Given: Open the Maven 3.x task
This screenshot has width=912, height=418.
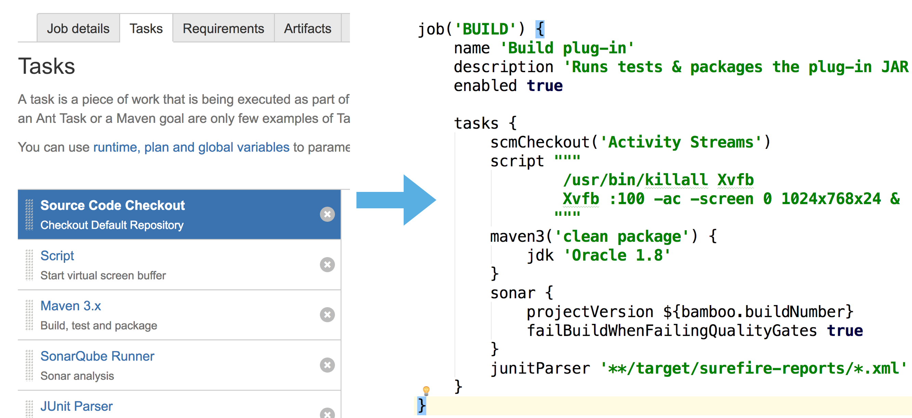Looking at the screenshot, I should pos(70,306).
